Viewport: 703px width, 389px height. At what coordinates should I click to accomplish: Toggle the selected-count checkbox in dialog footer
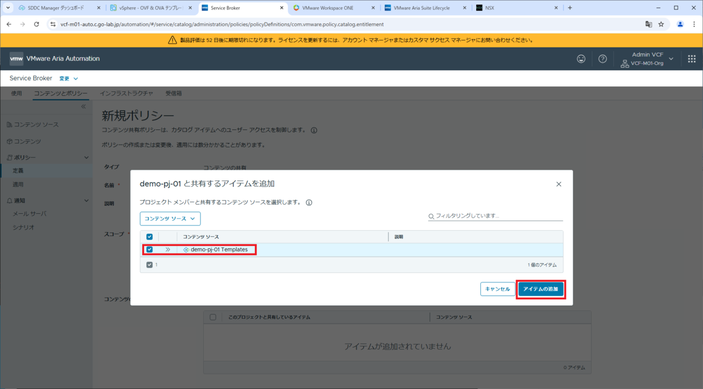[x=149, y=265]
